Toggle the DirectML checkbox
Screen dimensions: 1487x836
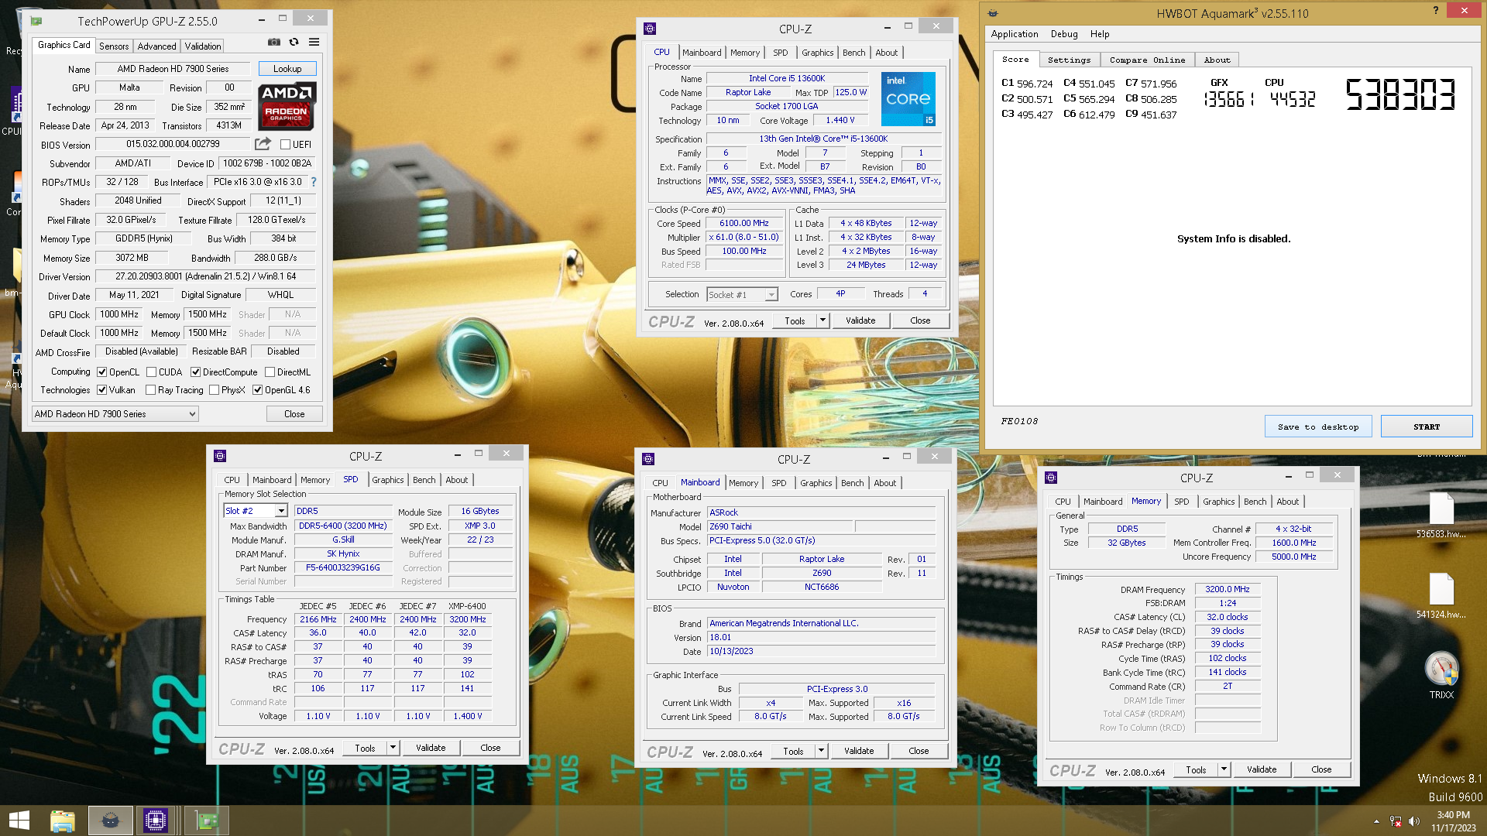[x=270, y=372]
